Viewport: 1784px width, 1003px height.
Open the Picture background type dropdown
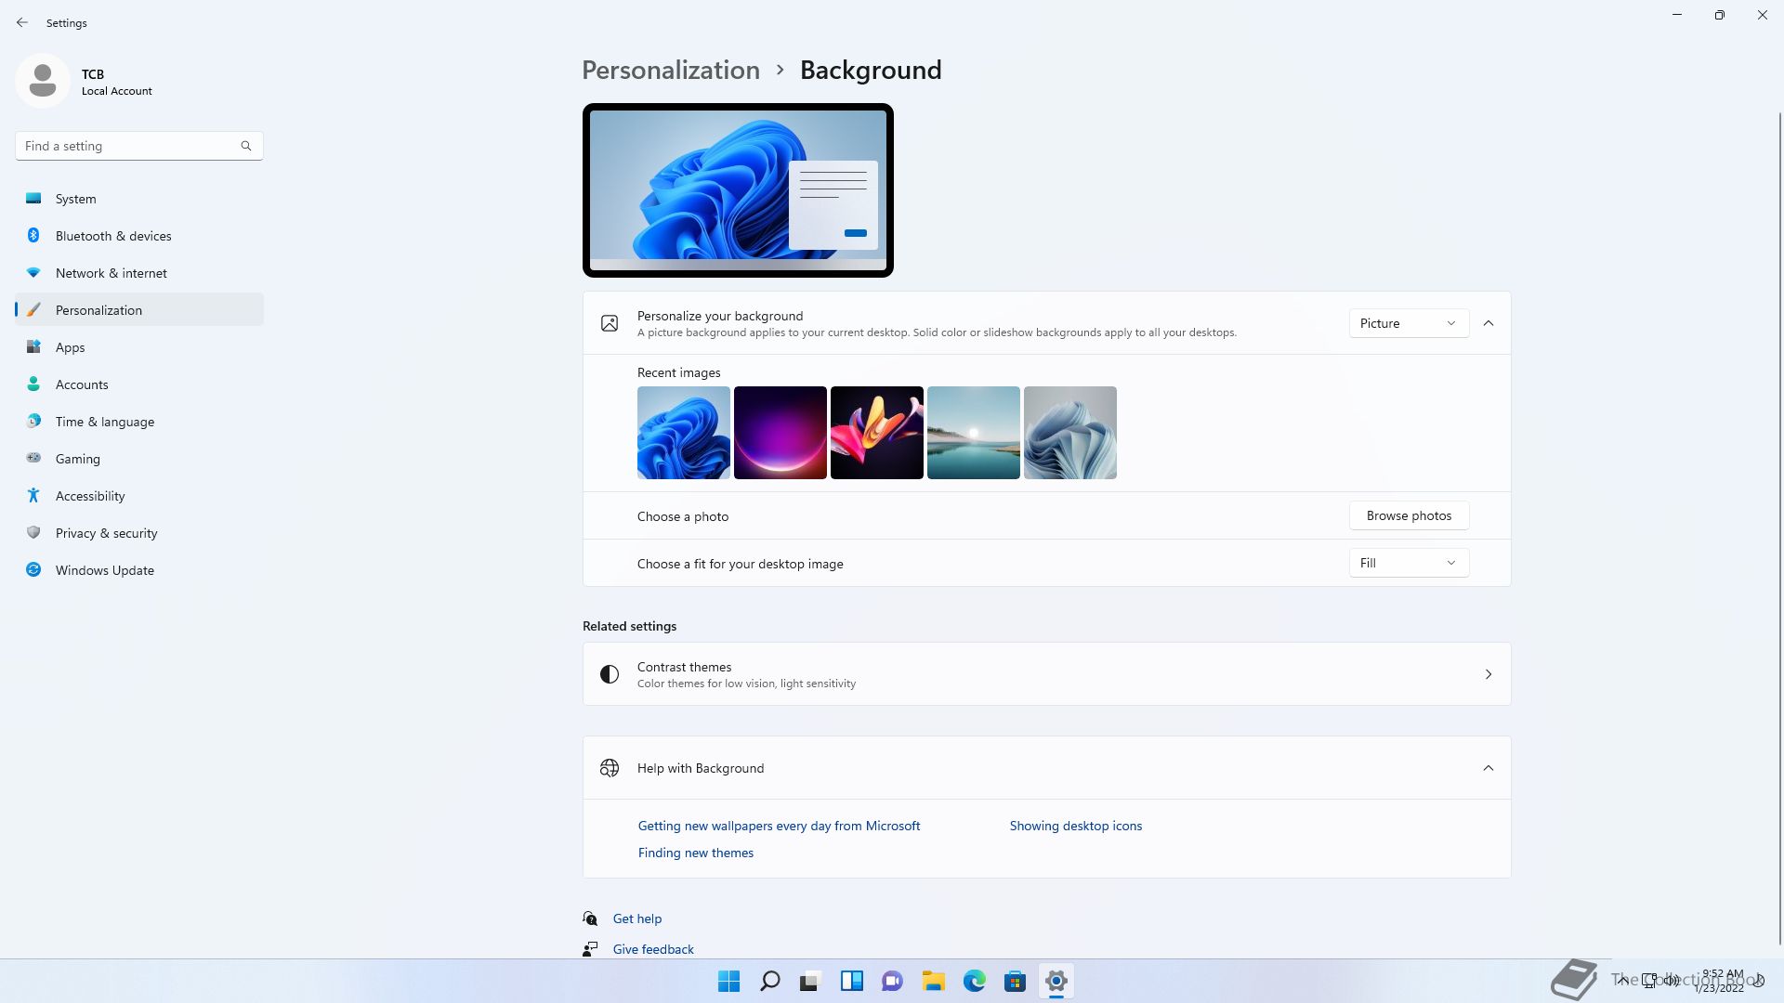tap(1409, 323)
